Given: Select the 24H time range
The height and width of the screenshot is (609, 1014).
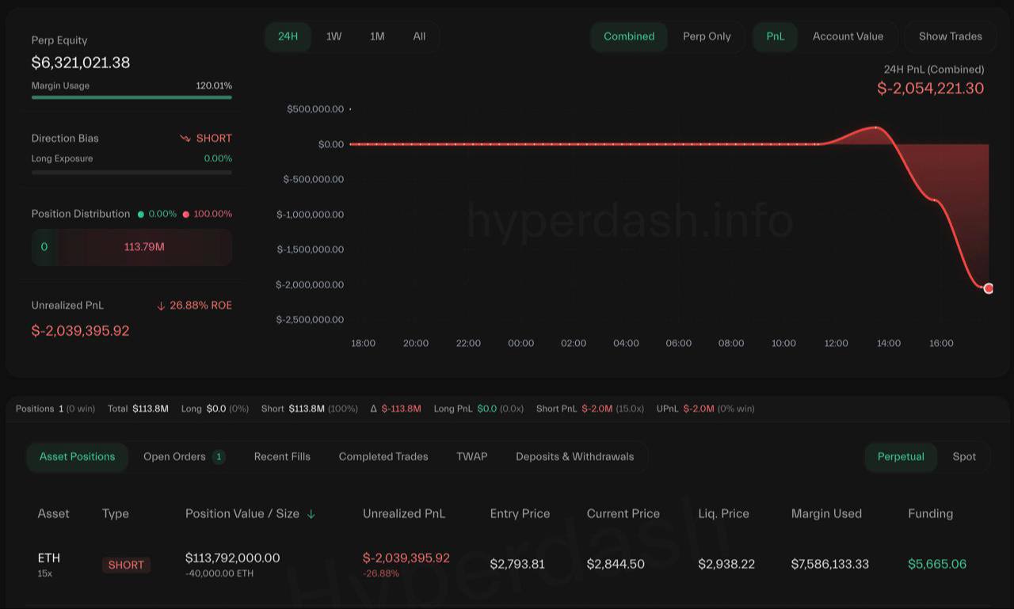Looking at the screenshot, I should pyautogui.click(x=288, y=36).
